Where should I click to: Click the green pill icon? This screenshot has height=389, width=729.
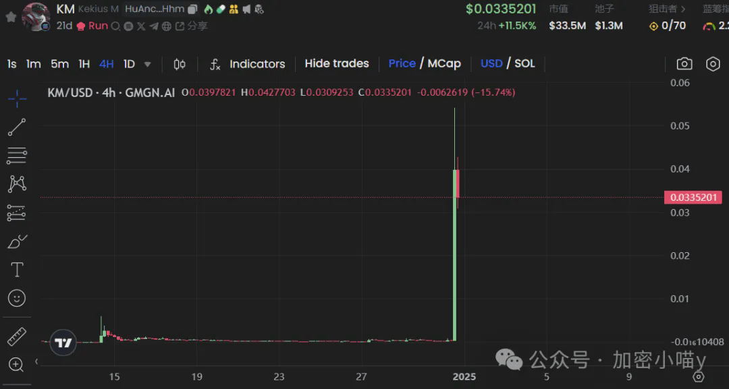pos(221,9)
